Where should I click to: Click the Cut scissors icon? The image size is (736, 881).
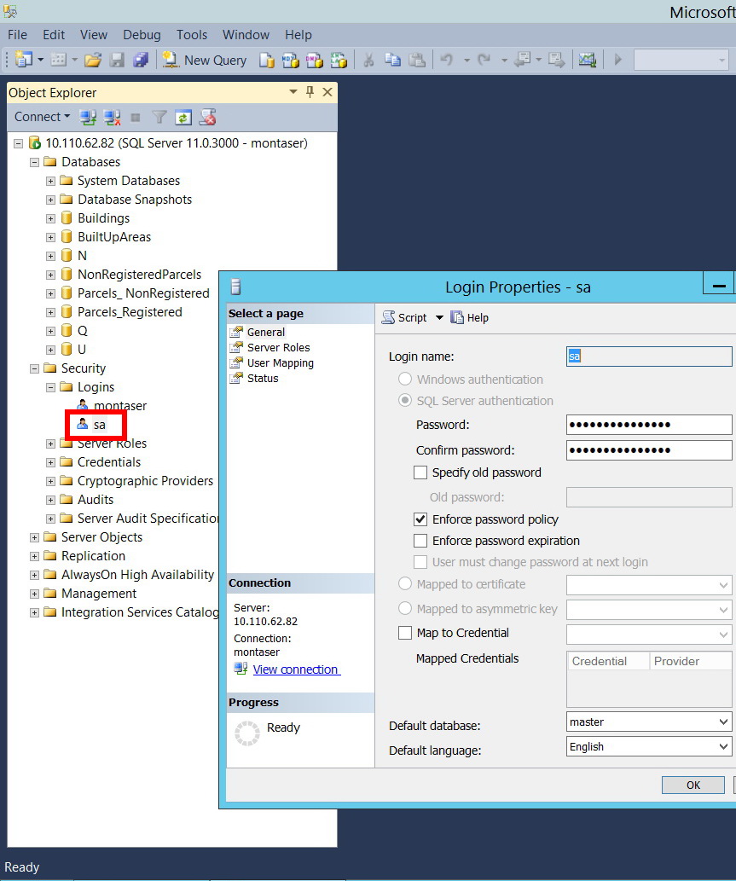pos(368,60)
